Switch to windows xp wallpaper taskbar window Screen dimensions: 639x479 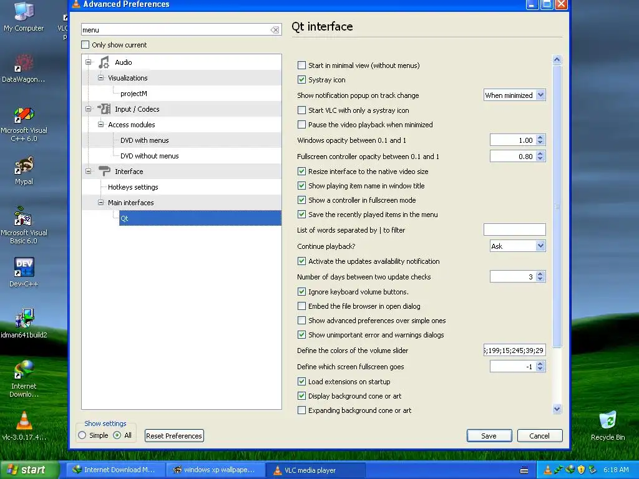[215, 470]
